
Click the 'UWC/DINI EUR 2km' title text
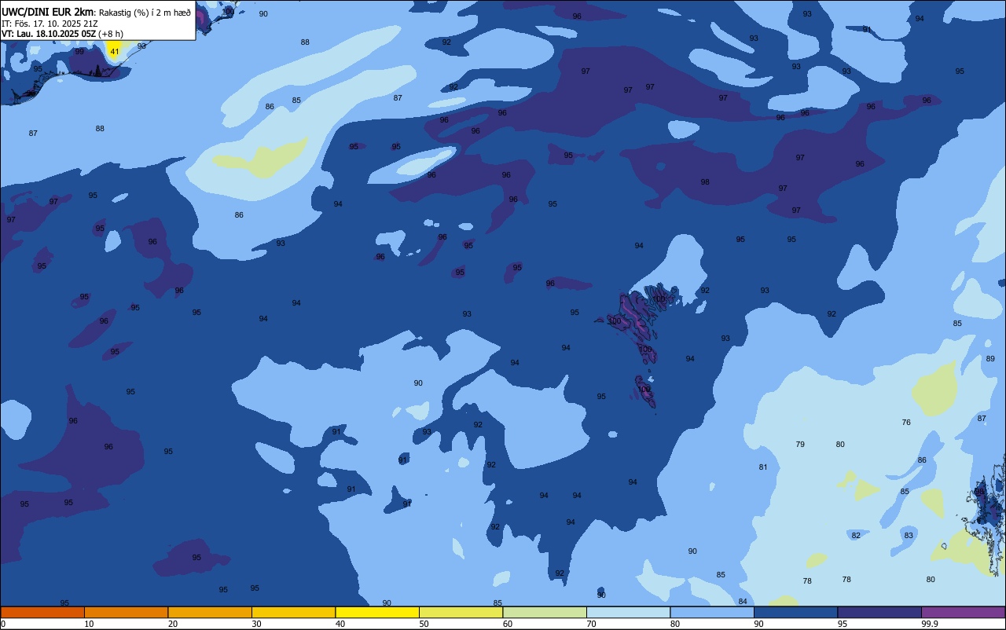48,12
